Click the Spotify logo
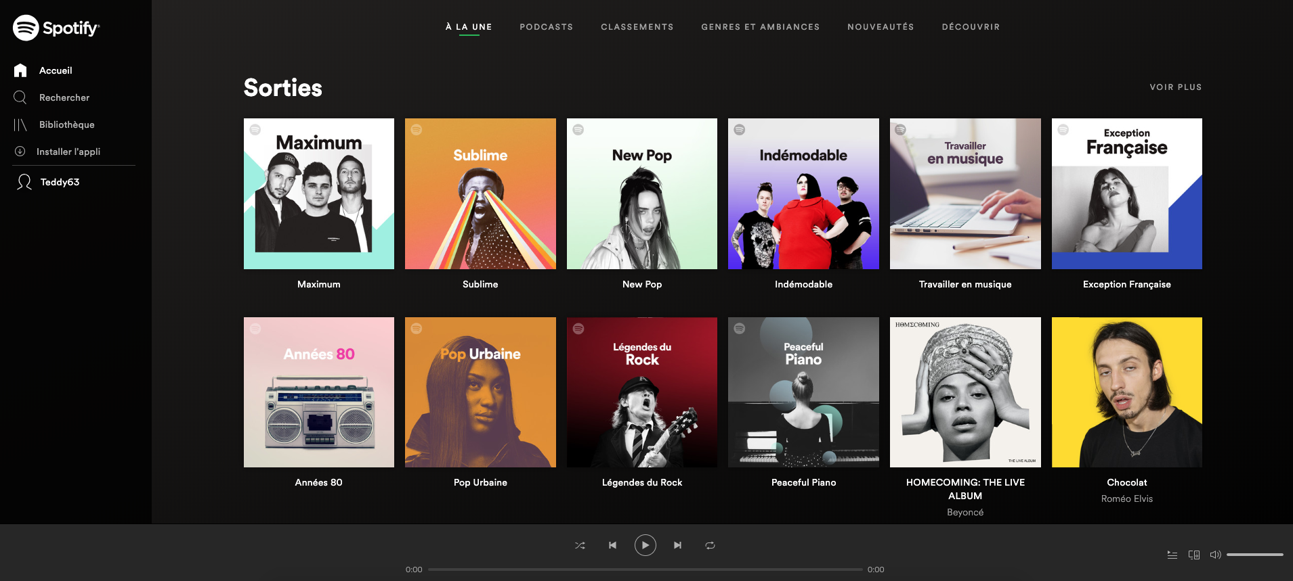The height and width of the screenshot is (581, 1293). tap(56, 28)
